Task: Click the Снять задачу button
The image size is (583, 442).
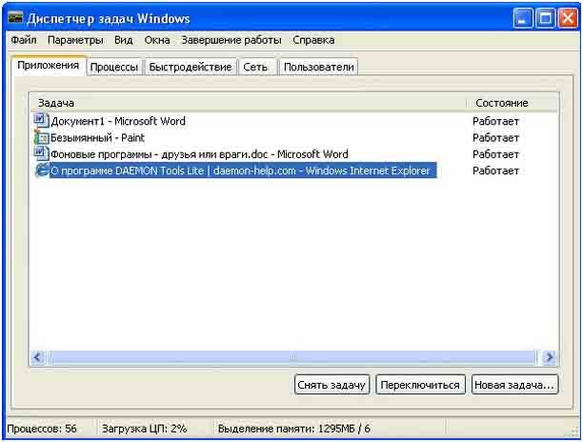Action: coord(332,385)
